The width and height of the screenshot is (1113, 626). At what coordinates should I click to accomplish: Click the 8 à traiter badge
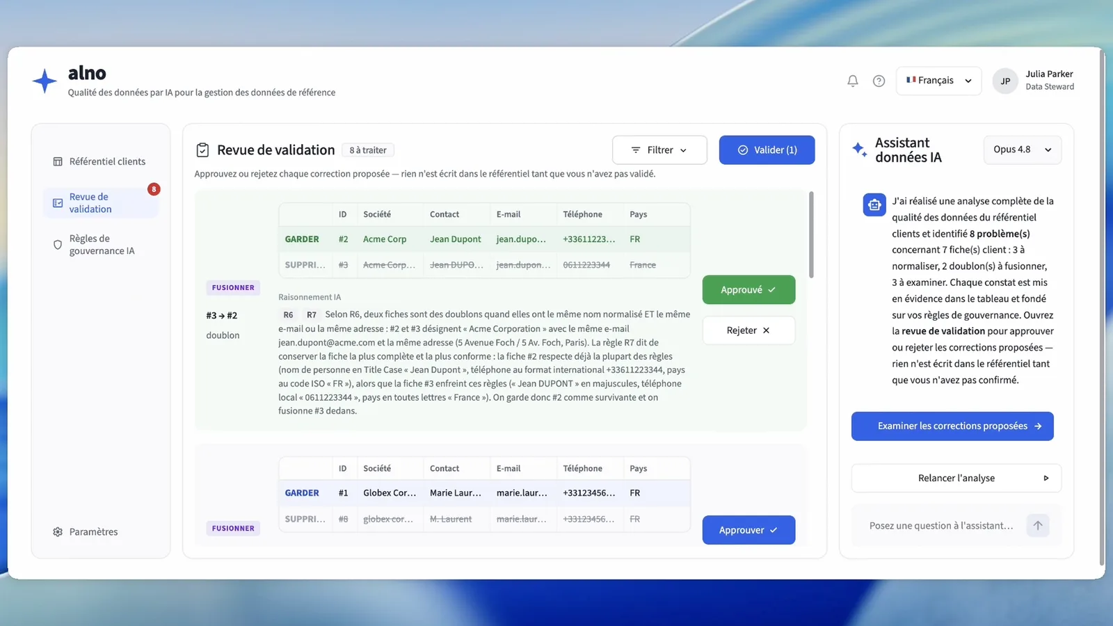pyautogui.click(x=368, y=150)
